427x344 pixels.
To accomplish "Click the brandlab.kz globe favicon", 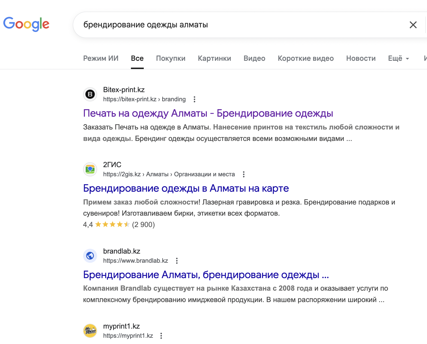I will pyautogui.click(x=90, y=256).
